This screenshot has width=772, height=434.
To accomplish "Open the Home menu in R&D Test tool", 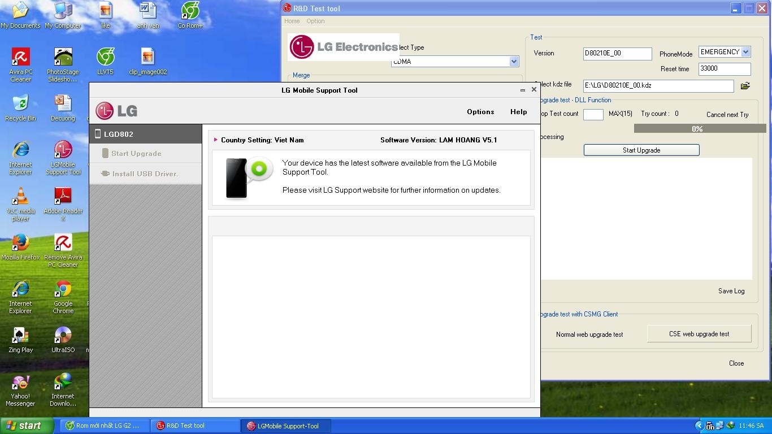I will 292,21.
